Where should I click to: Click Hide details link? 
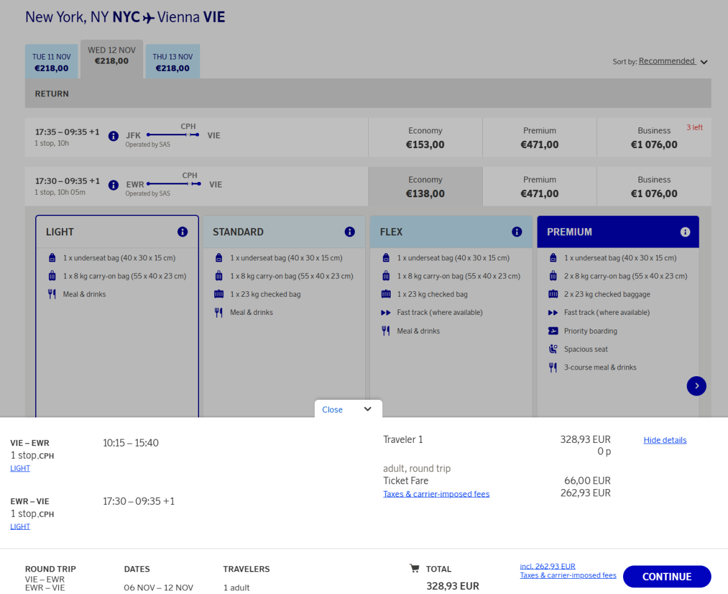coord(665,440)
